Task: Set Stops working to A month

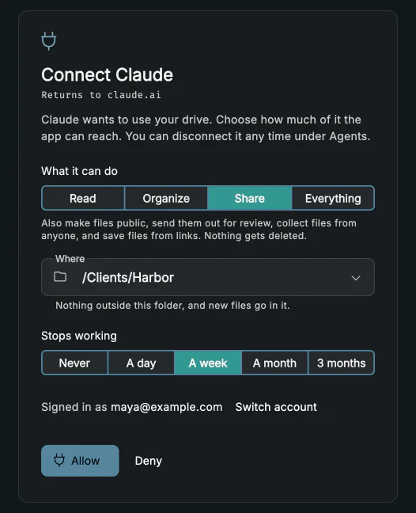Action: [x=274, y=363]
